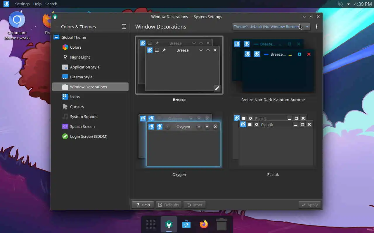Screen dimensions: 374x233
Task: Click the Defaults button
Action: click(169, 205)
